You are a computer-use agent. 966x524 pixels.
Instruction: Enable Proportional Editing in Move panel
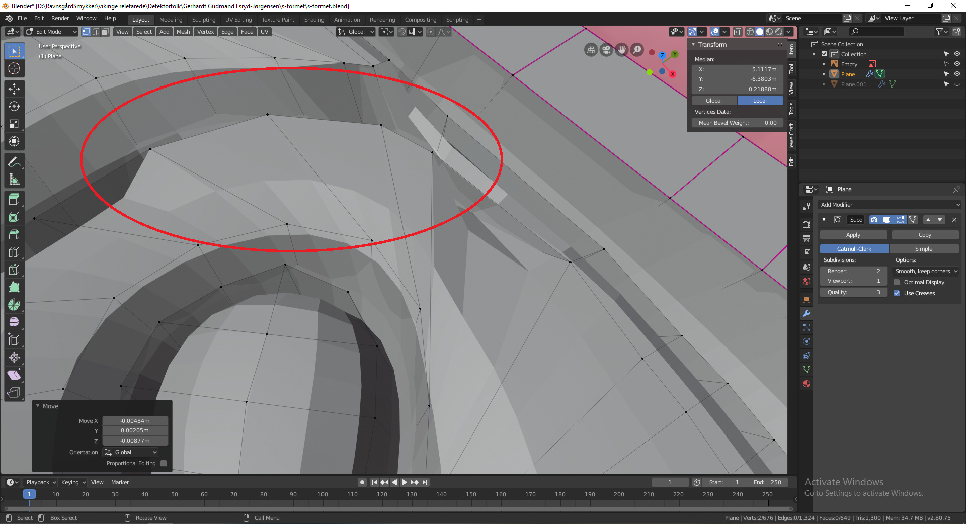[x=164, y=463]
